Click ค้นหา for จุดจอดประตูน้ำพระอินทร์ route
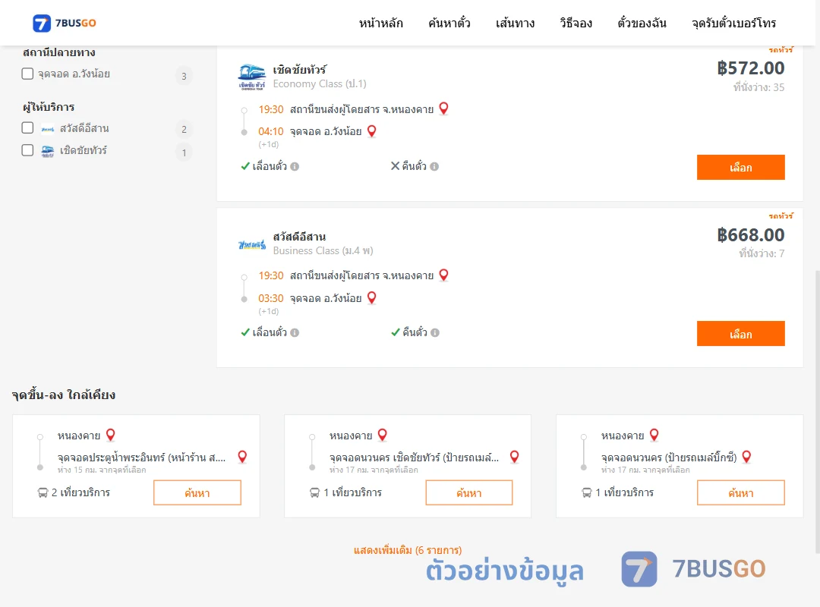Screen dimensions: 820x607 pyautogui.click(x=197, y=492)
